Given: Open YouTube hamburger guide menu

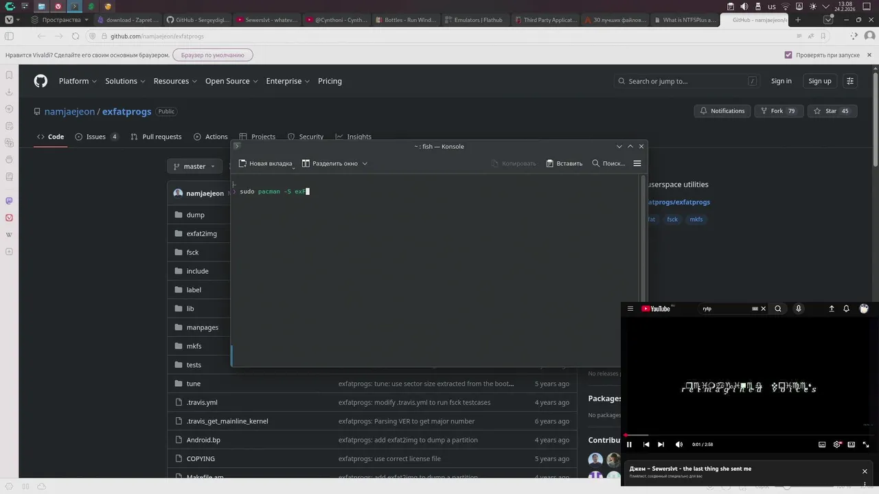Looking at the screenshot, I should click(630, 309).
